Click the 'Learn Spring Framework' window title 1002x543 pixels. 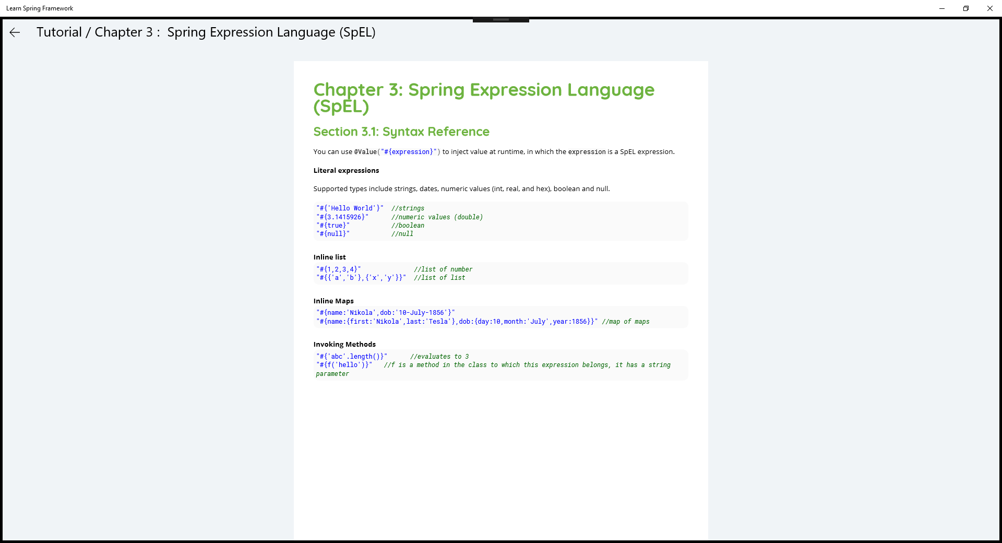40,8
